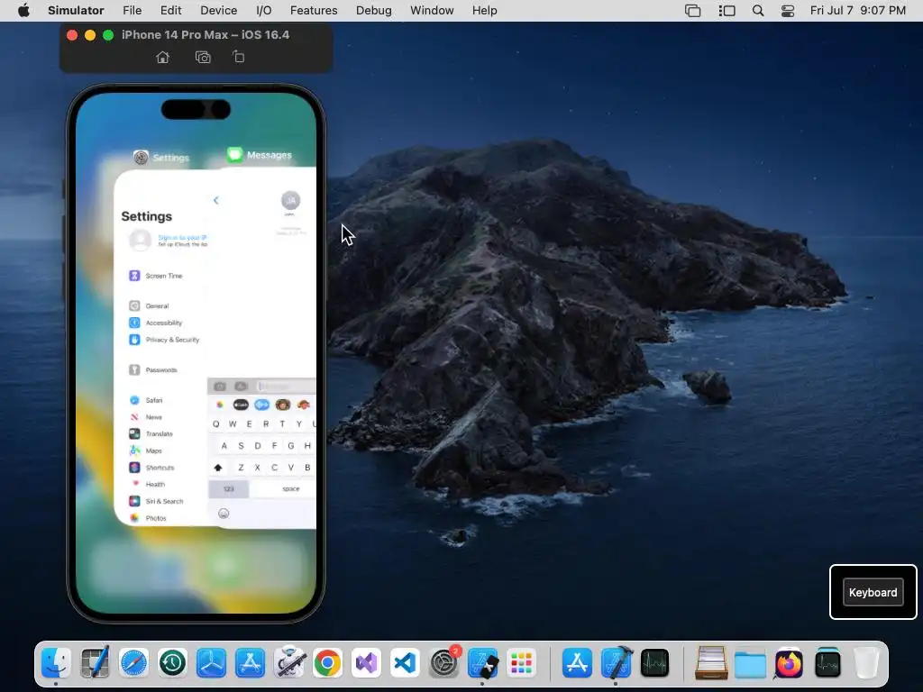Open the Trash in the Dock
Viewport: 923px width, 692px height.
pos(866,662)
